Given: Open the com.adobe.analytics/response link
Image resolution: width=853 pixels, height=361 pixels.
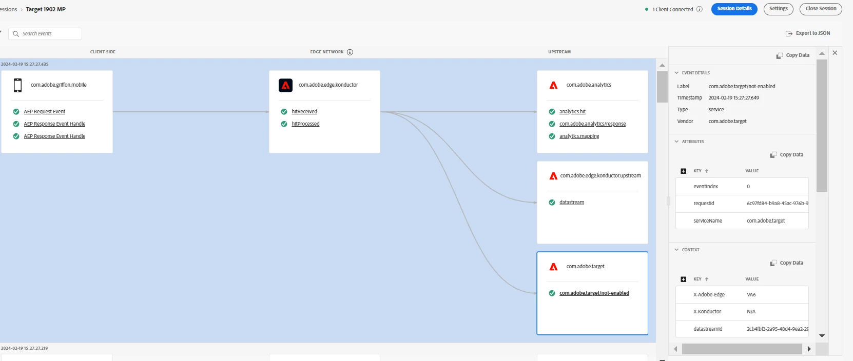Looking at the screenshot, I should [x=592, y=124].
